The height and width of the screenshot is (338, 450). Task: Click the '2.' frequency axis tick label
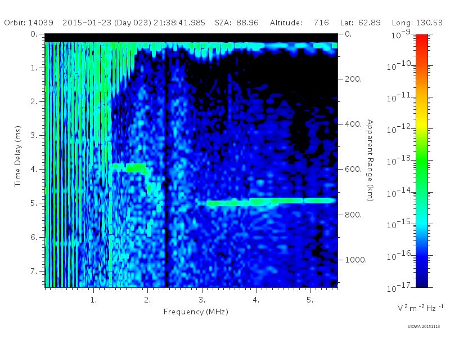(x=147, y=300)
